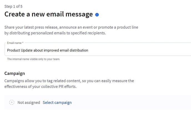
Task: Click the 'Email name *' field label
Action: pyautogui.click(x=15, y=43)
